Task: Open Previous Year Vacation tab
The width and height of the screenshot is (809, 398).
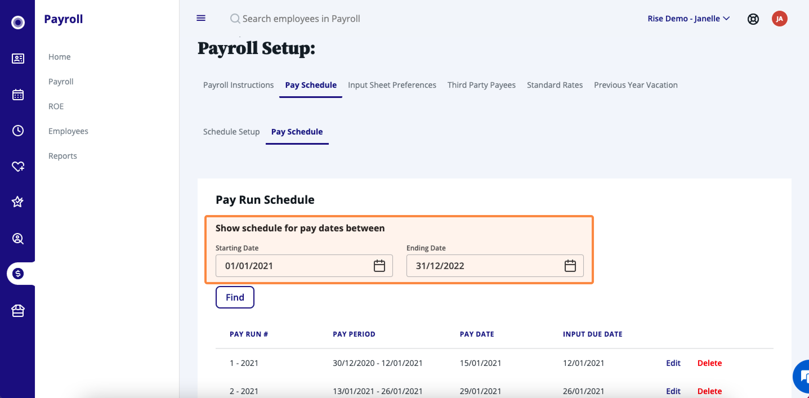Action: point(636,85)
